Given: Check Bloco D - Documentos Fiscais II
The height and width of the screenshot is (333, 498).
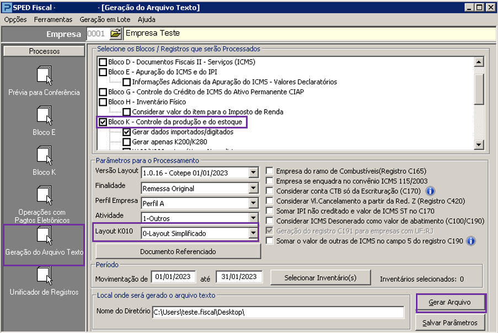Looking at the screenshot, I should click(x=103, y=62).
